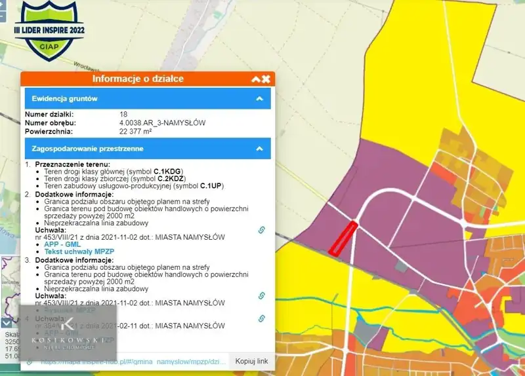This screenshot has width=525, height=376.
Task: Click the first chain link icon
Action: tap(261, 230)
